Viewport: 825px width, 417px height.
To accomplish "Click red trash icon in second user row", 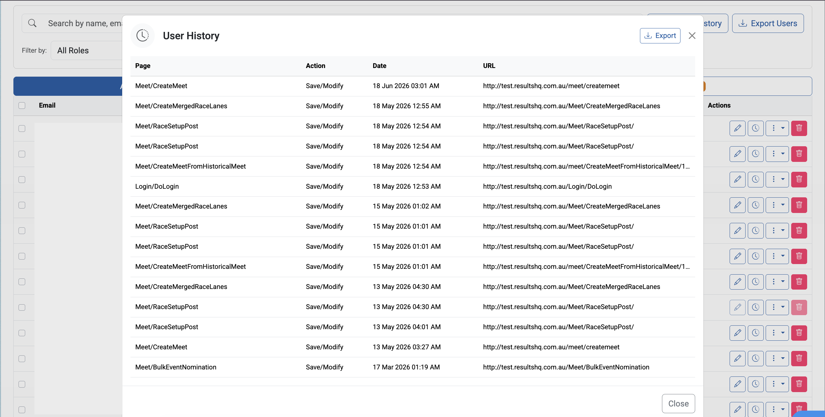I will click(x=799, y=154).
